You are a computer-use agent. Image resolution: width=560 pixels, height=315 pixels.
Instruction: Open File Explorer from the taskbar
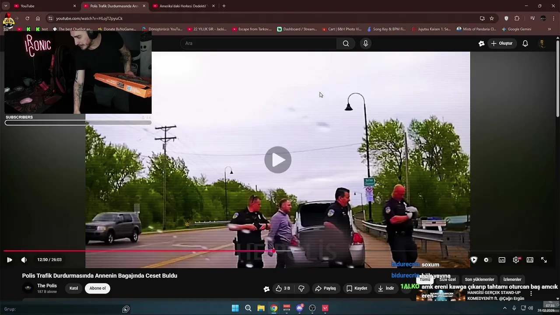[261, 308]
